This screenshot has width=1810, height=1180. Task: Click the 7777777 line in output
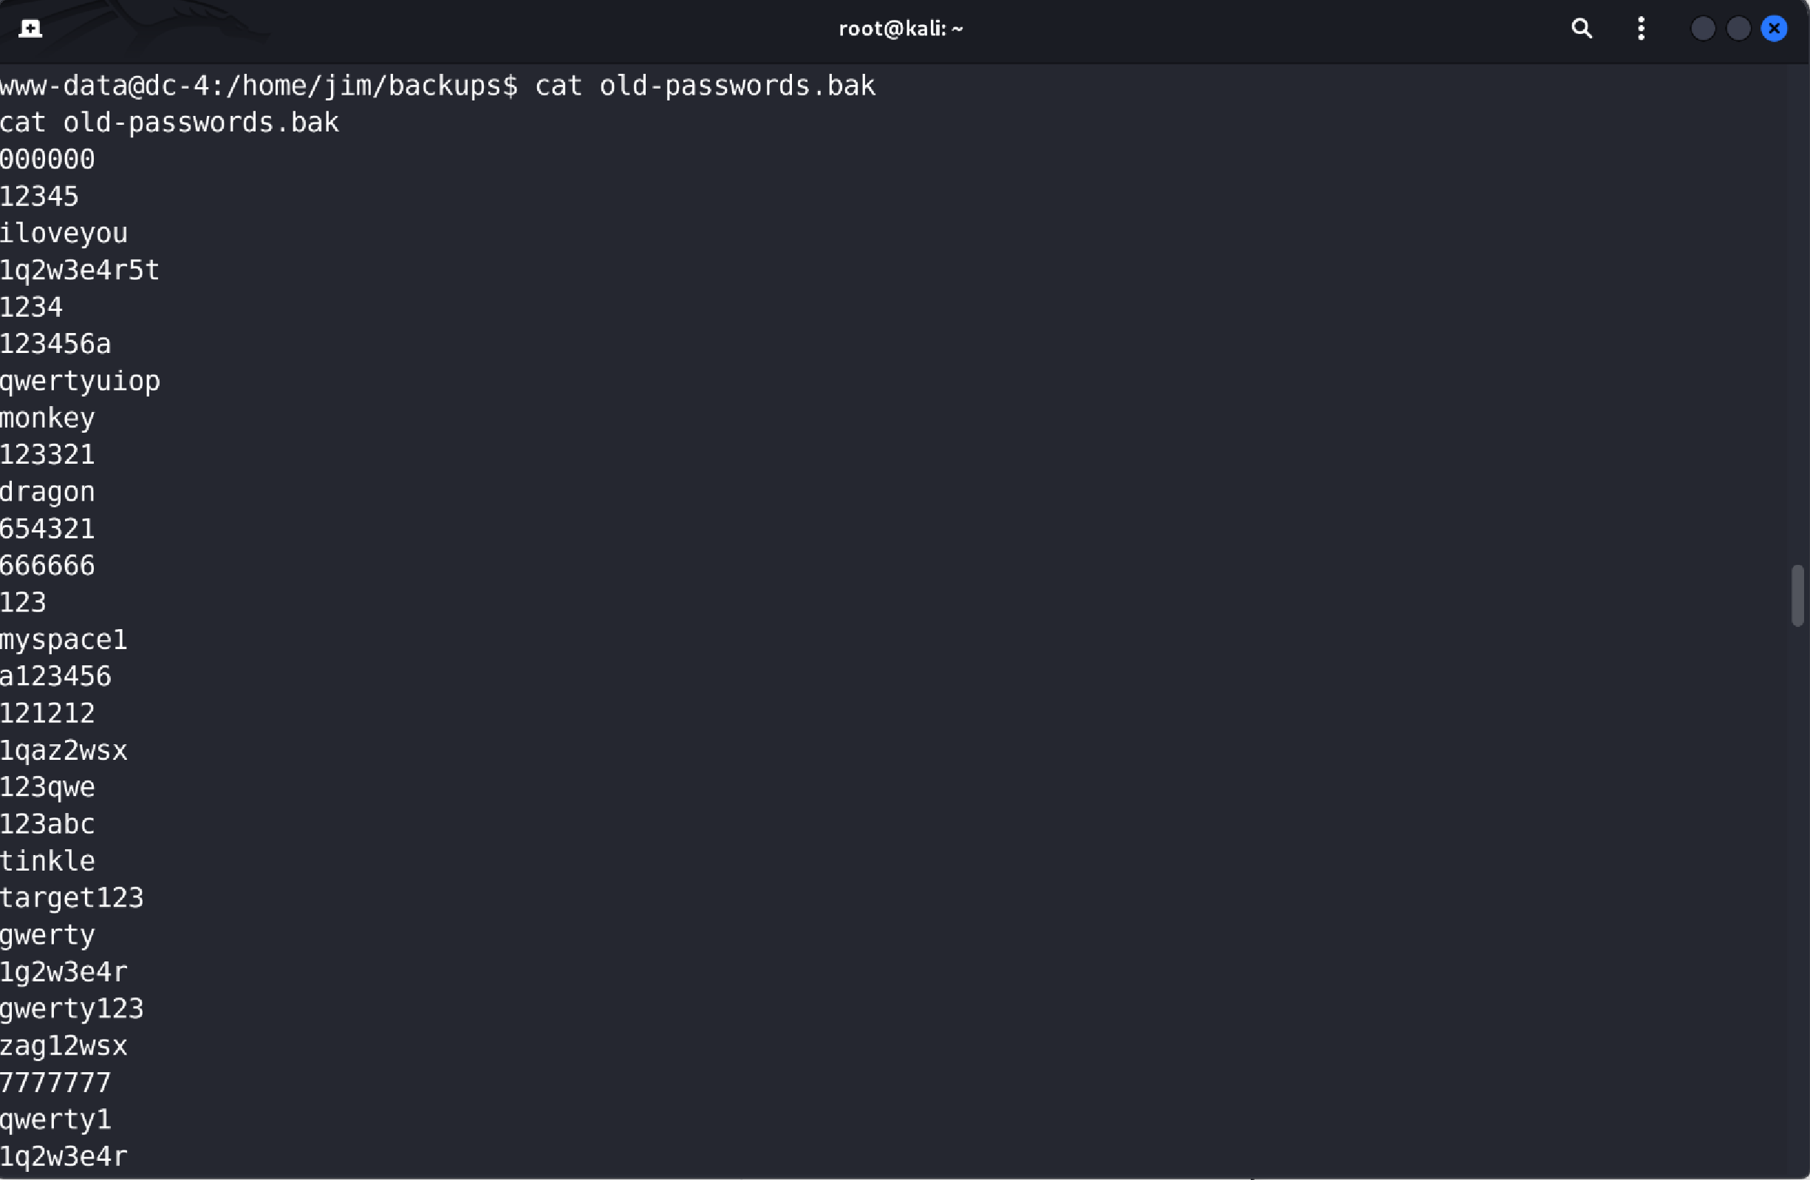click(55, 1083)
